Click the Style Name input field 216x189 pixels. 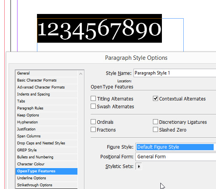tap(175, 73)
